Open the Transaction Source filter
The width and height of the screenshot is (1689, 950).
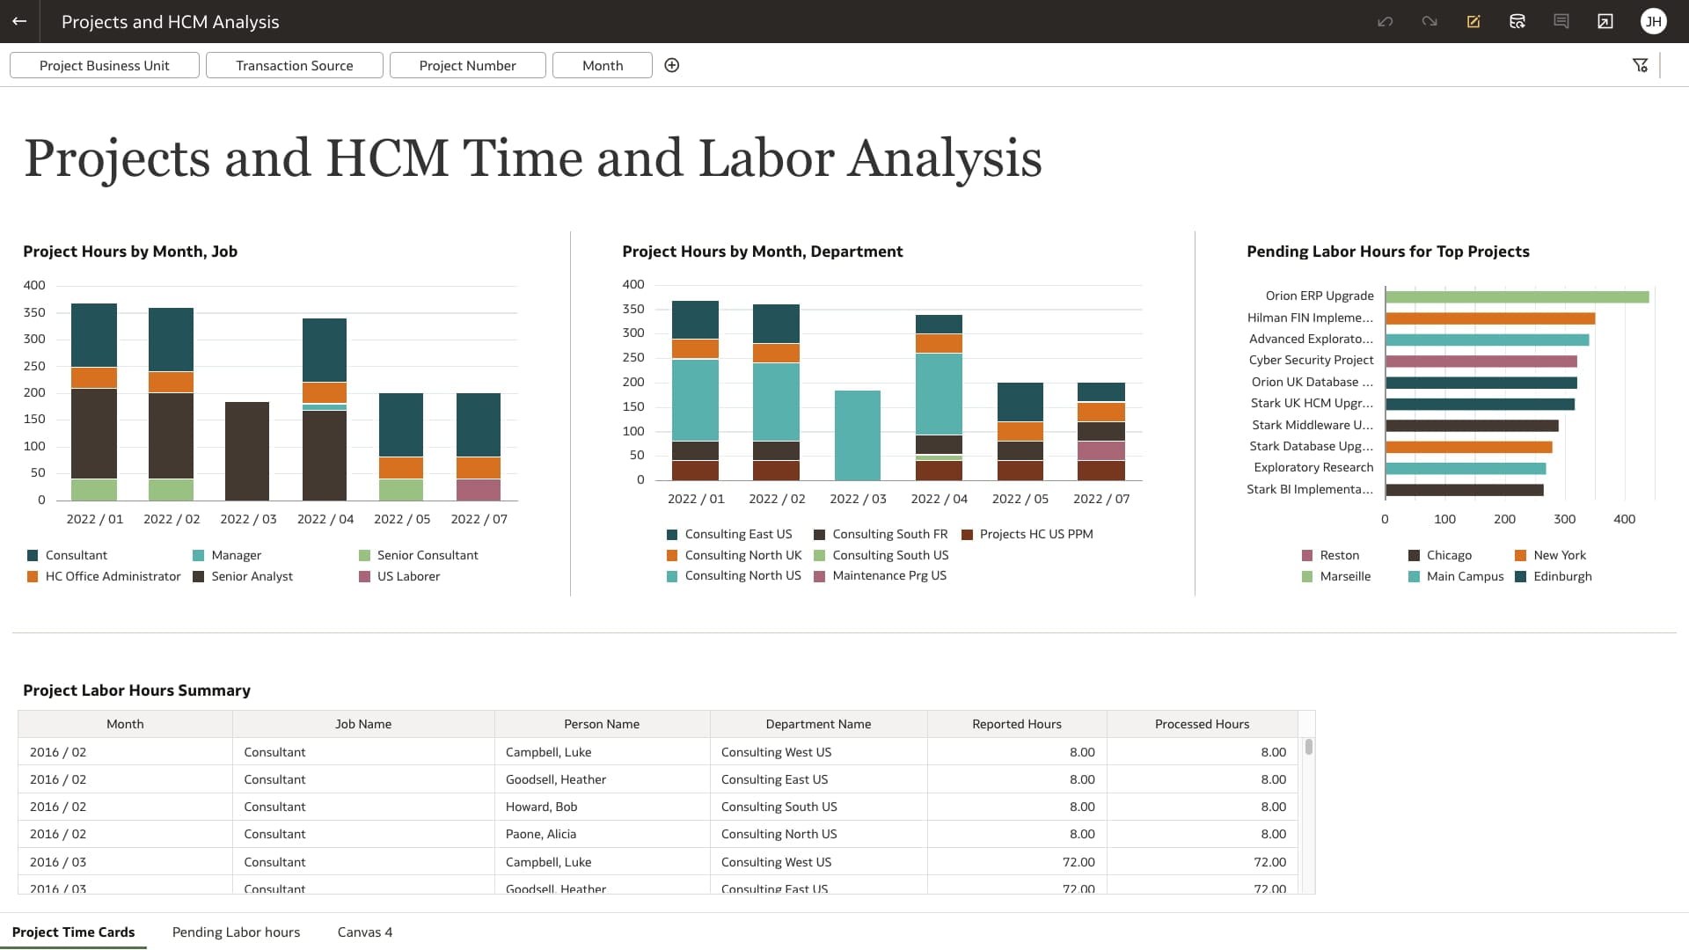coord(294,64)
